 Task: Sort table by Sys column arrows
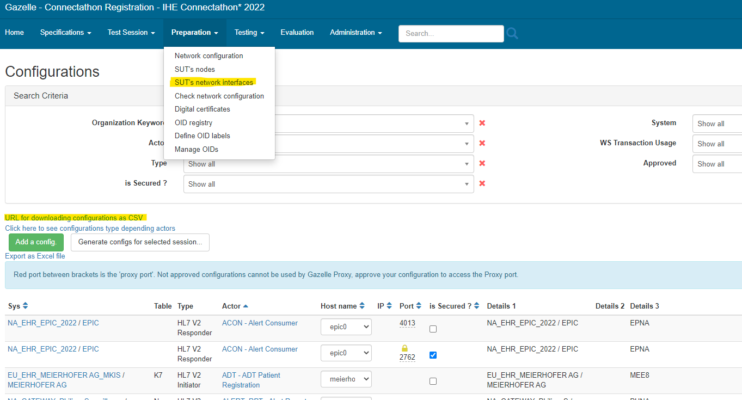point(26,306)
